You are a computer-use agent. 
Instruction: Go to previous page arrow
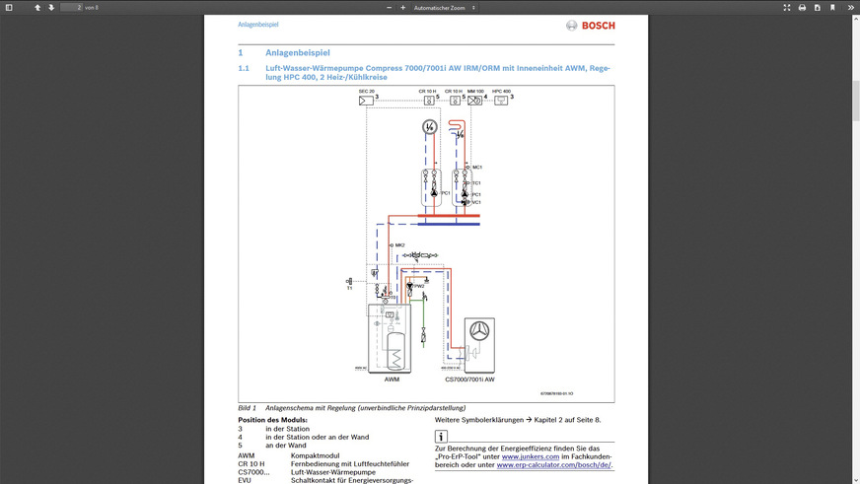37,7
